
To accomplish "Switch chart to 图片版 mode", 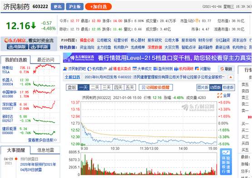I will pos(203,88).
